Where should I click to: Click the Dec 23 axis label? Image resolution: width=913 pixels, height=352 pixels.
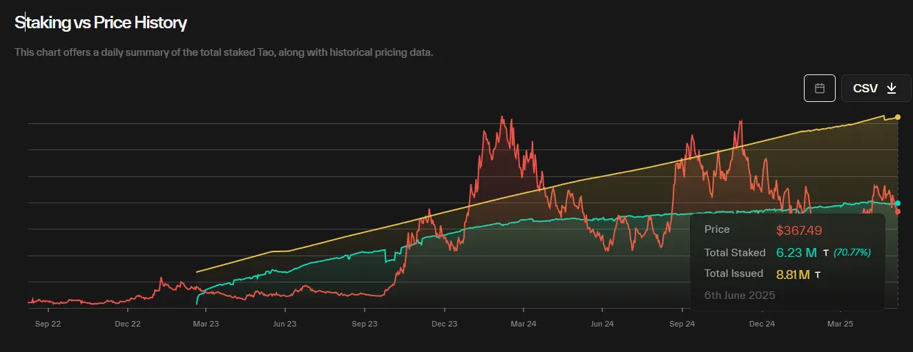[444, 323]
